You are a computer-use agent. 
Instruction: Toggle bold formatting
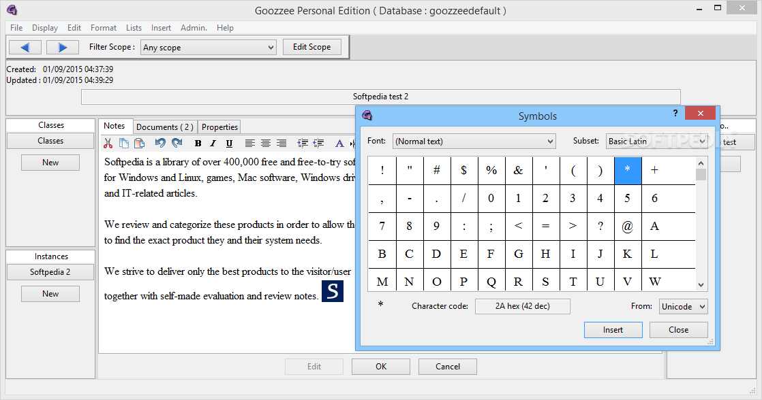point(198,143)
